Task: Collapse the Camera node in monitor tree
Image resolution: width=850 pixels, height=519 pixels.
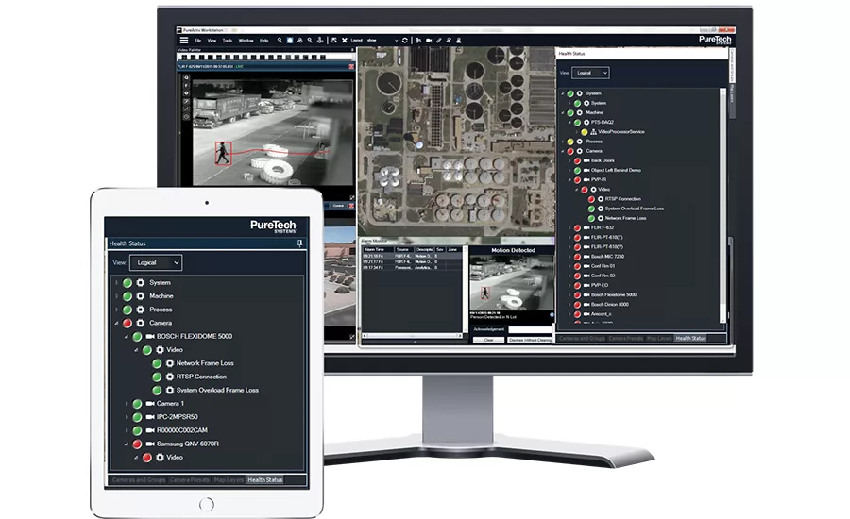Action: tap(563, 151)
